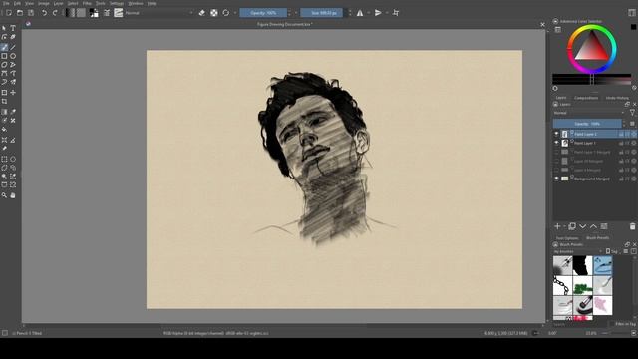Delete the layer with trash icon
Viewport: 638px width, 359px height.
632,226
